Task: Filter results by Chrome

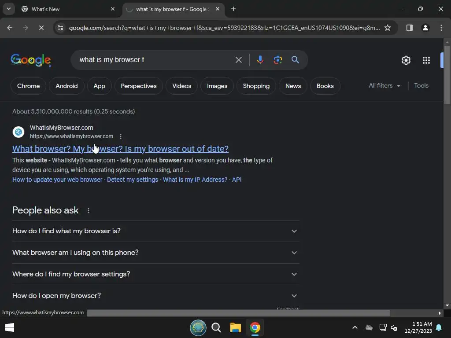Action: click(x=28, y=86)
